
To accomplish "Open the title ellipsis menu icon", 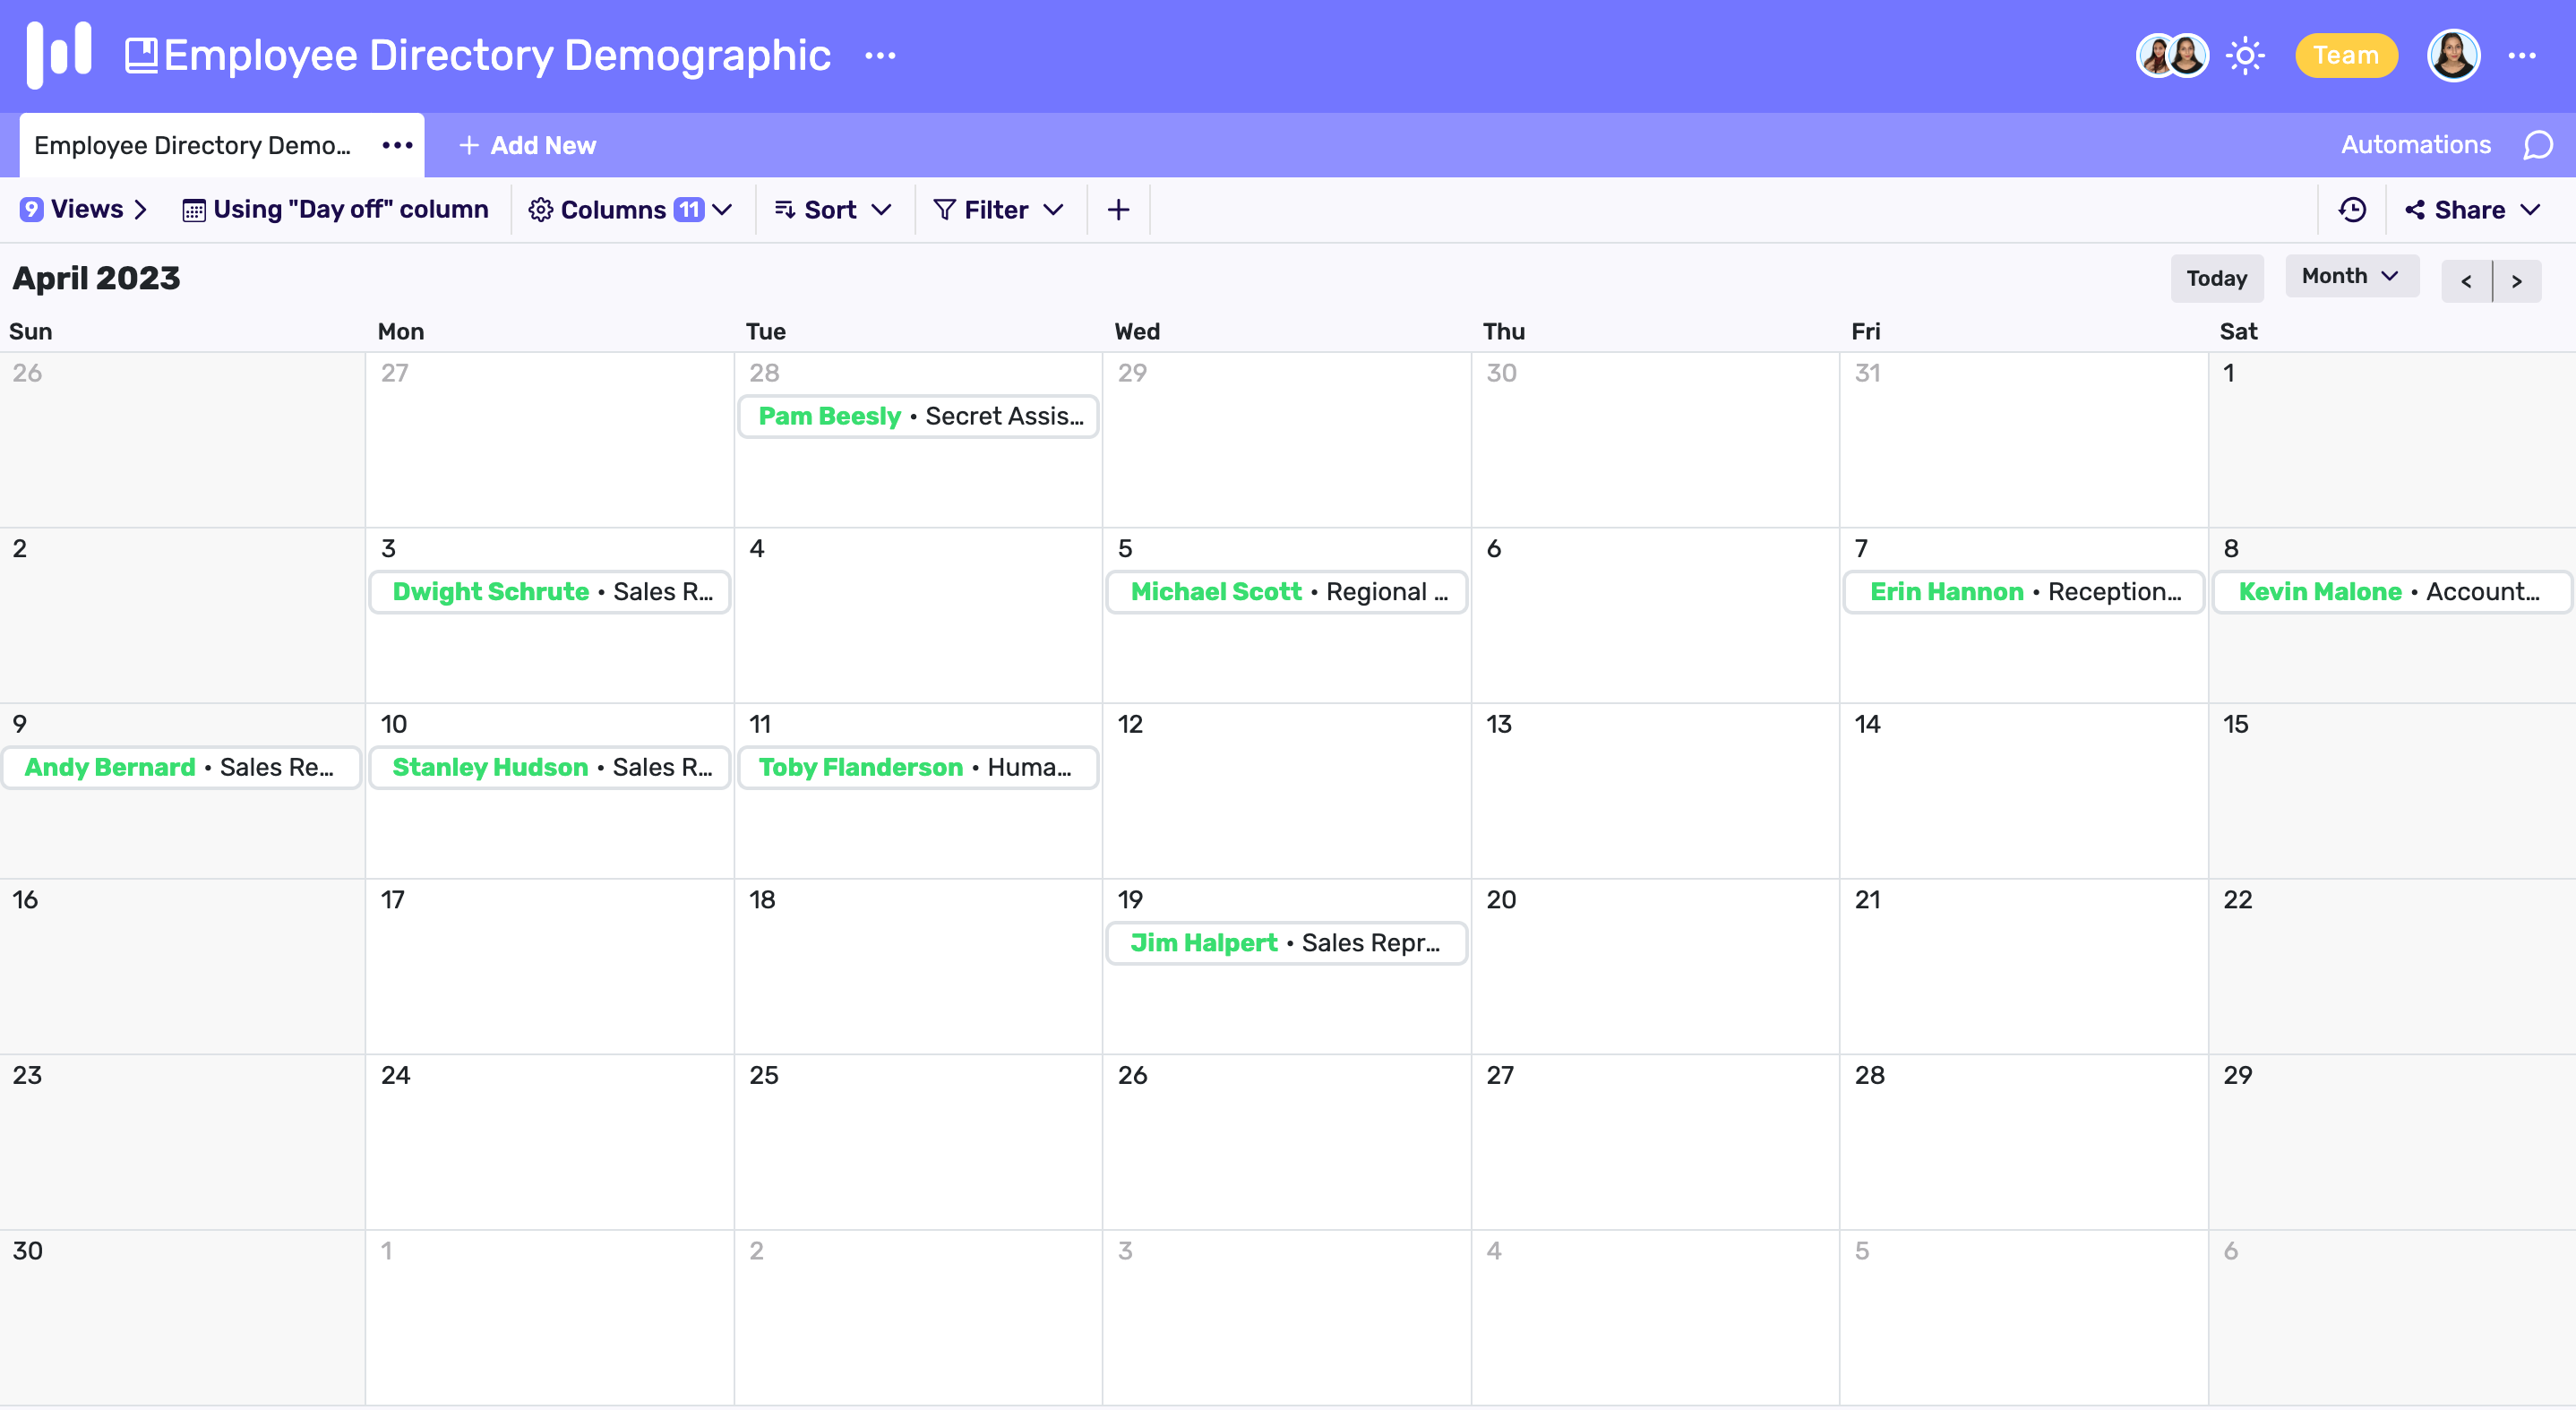I will [x=879, y=56].
